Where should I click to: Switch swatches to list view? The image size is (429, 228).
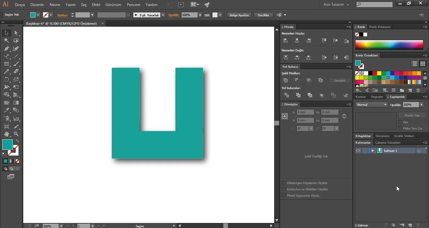tap(415, 64)
